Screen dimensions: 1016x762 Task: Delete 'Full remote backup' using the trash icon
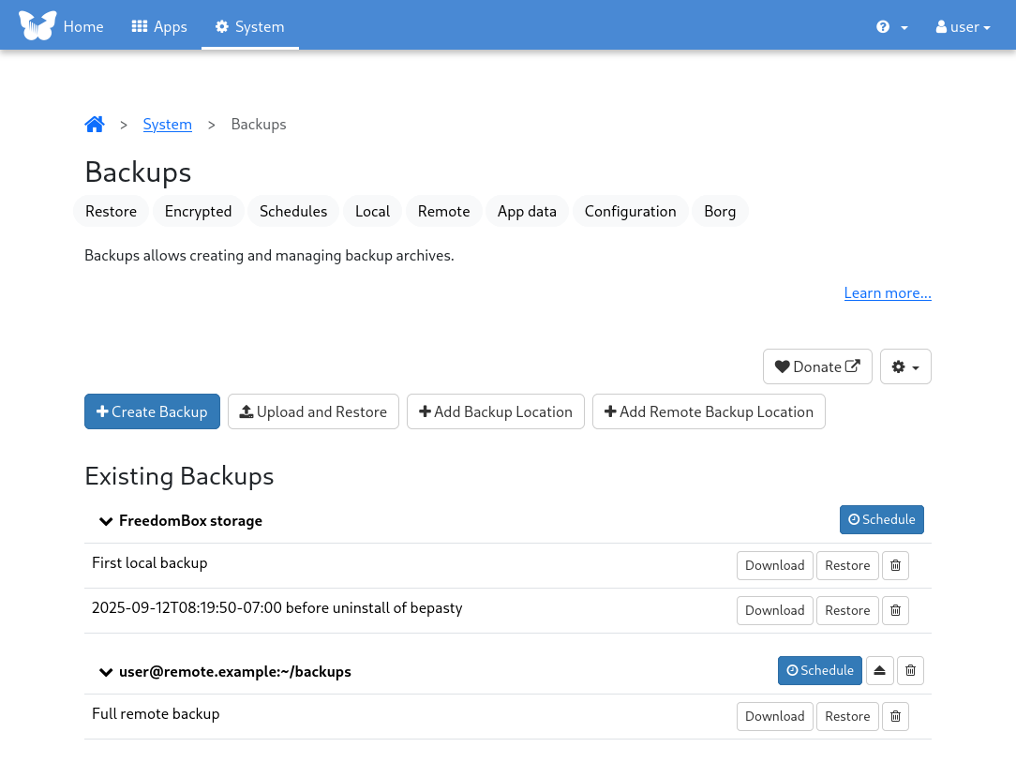click(x=895, y=716)
